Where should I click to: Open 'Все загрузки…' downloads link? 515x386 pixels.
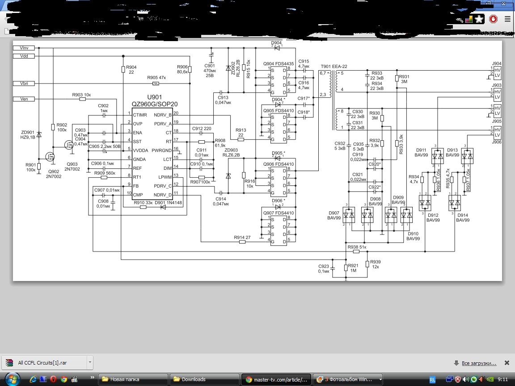coord(478,363)
